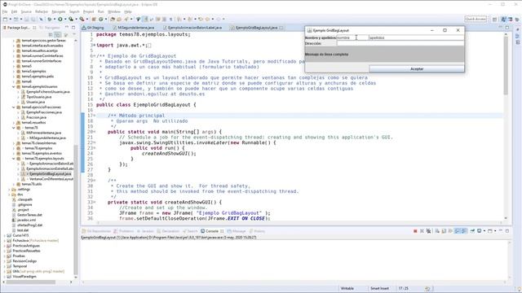Click the Run with Coverage toolbar icon
The image size is (522, 293).
click(x=71, y=20)
